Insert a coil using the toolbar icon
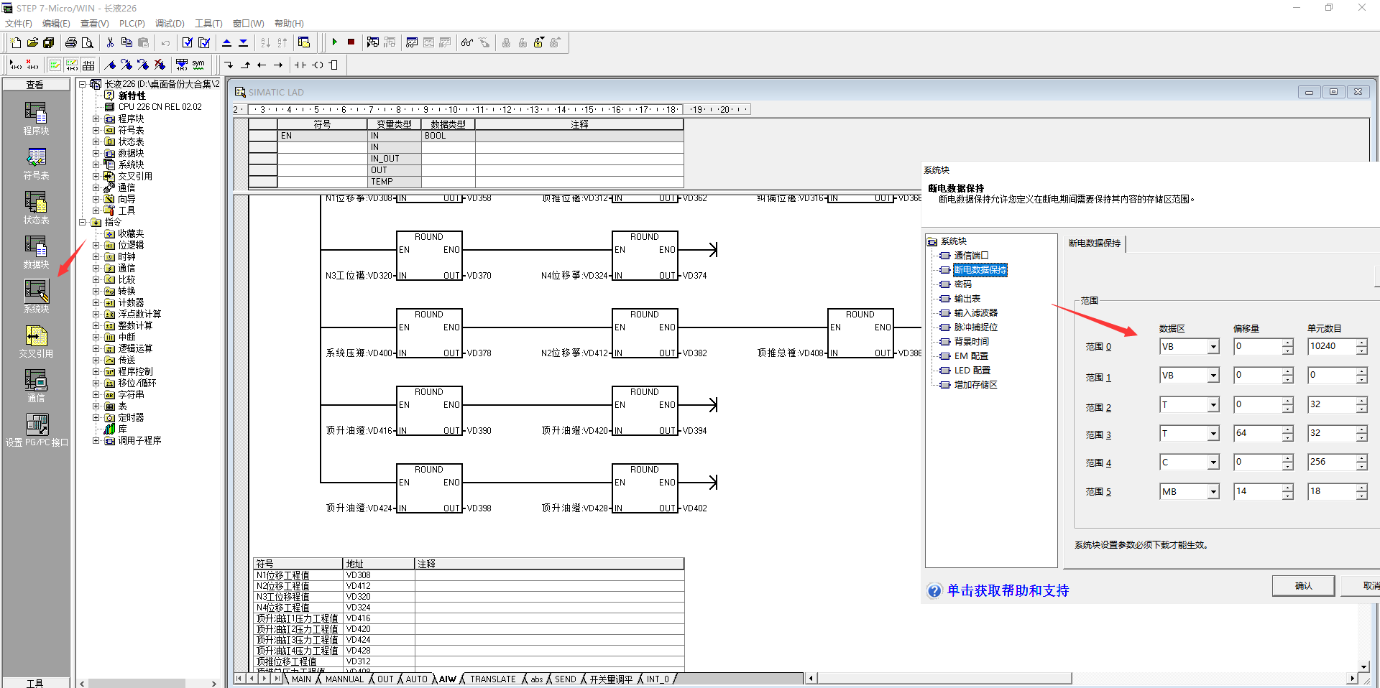 coord(318,65)
